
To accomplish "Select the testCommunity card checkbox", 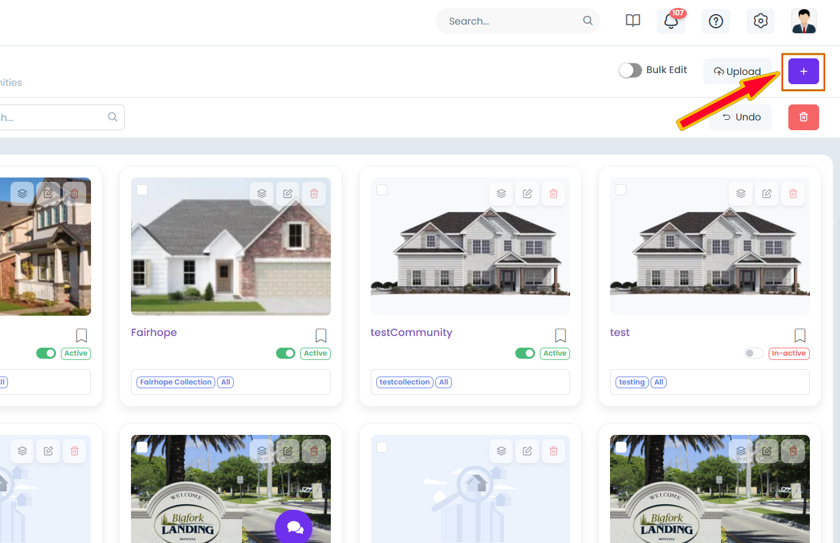I will pyautogui.click(x=382, y=190).
